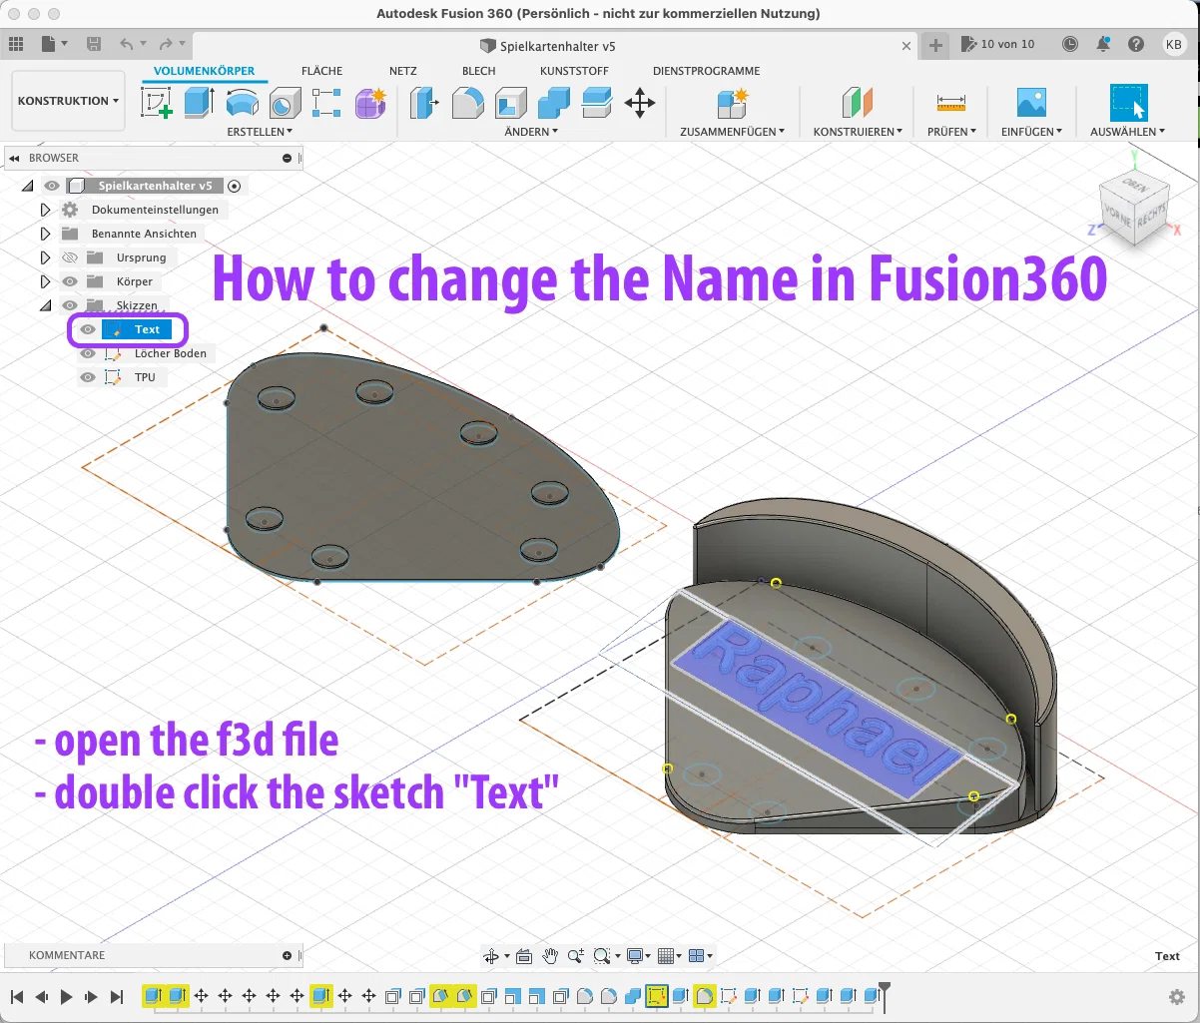Open the ZUSAMMENFÜGEN dropdown
The height and width of the screenshot is (1023, 1200).
(732, 132)
